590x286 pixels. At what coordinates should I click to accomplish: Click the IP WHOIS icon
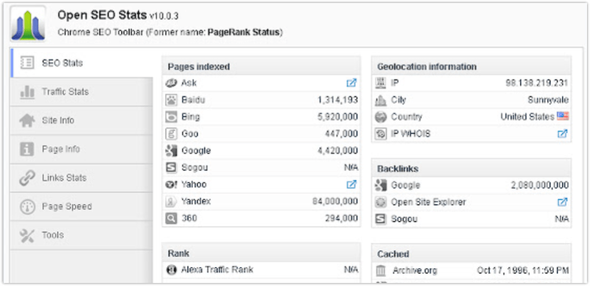click(381, 134)
